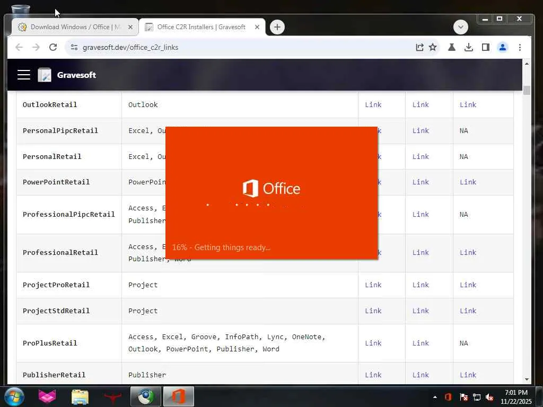Open third Link in ProfessionalRetail row
543x407 pixels.
pyautogui.click(x=468, y=252)
